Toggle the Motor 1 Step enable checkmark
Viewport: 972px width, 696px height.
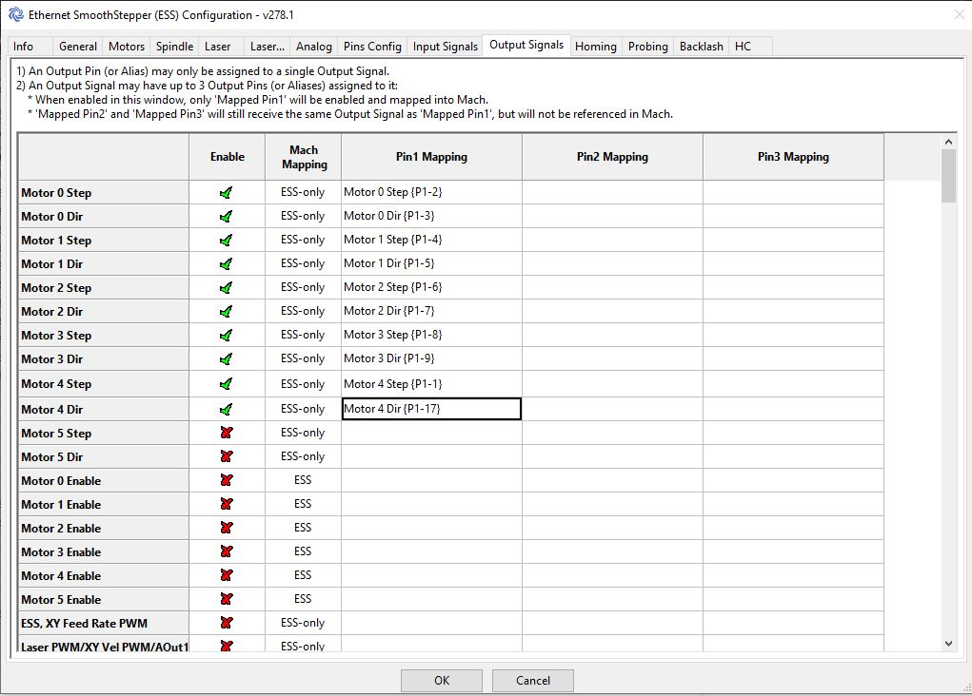[x=227, y=241]
